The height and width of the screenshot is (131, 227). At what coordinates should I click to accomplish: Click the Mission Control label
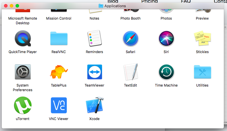(59, 18)
